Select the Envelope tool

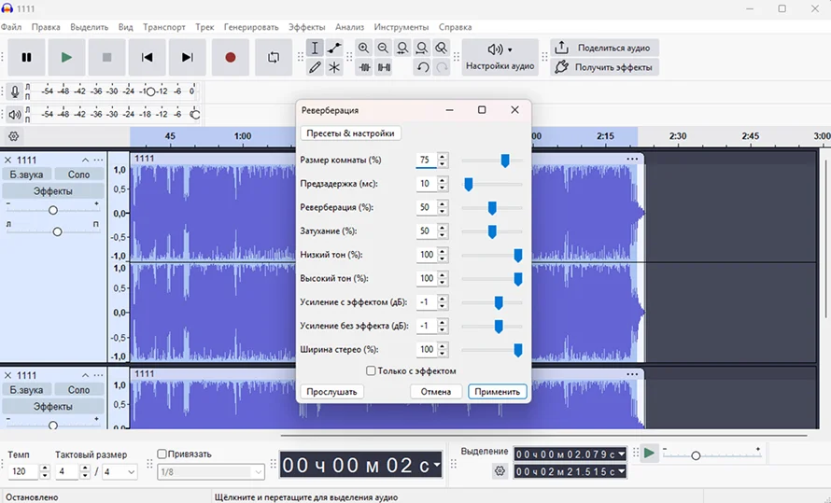pos(334,48)
